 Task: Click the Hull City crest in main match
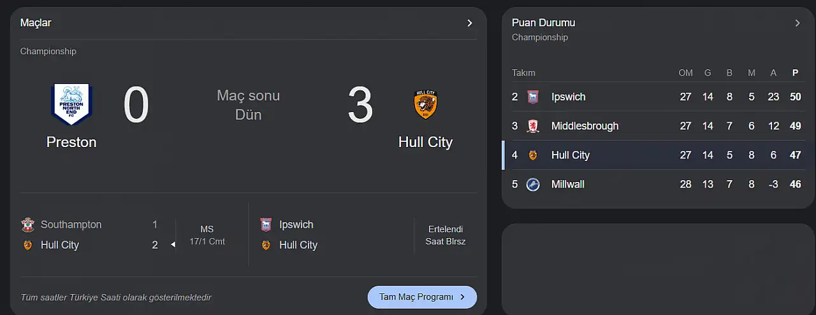[425, 105]
